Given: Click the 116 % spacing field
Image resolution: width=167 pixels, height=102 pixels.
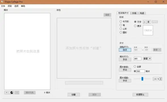Looking at the screenshot, I should [156, 79].
